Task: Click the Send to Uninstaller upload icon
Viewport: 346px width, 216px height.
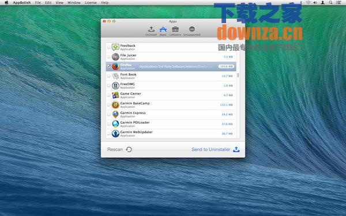Action: pyautogui.click(x=236, y=149)
